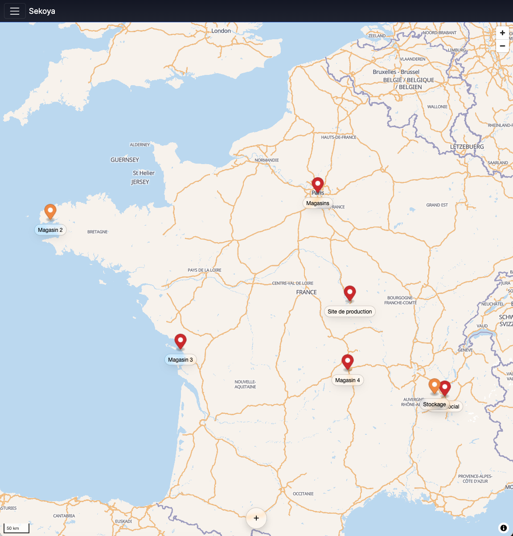Open the Site de production label
This screenshot has height=536, width=513.
tap(350, 312)
